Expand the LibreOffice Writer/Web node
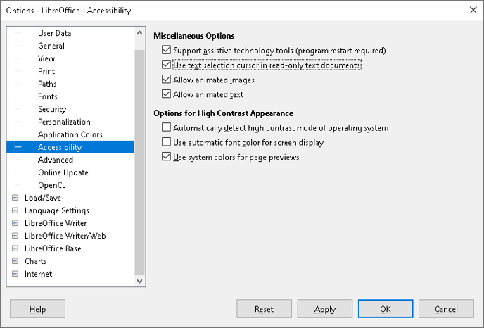Viewport: 484px width, 328px height. [15, 236]
